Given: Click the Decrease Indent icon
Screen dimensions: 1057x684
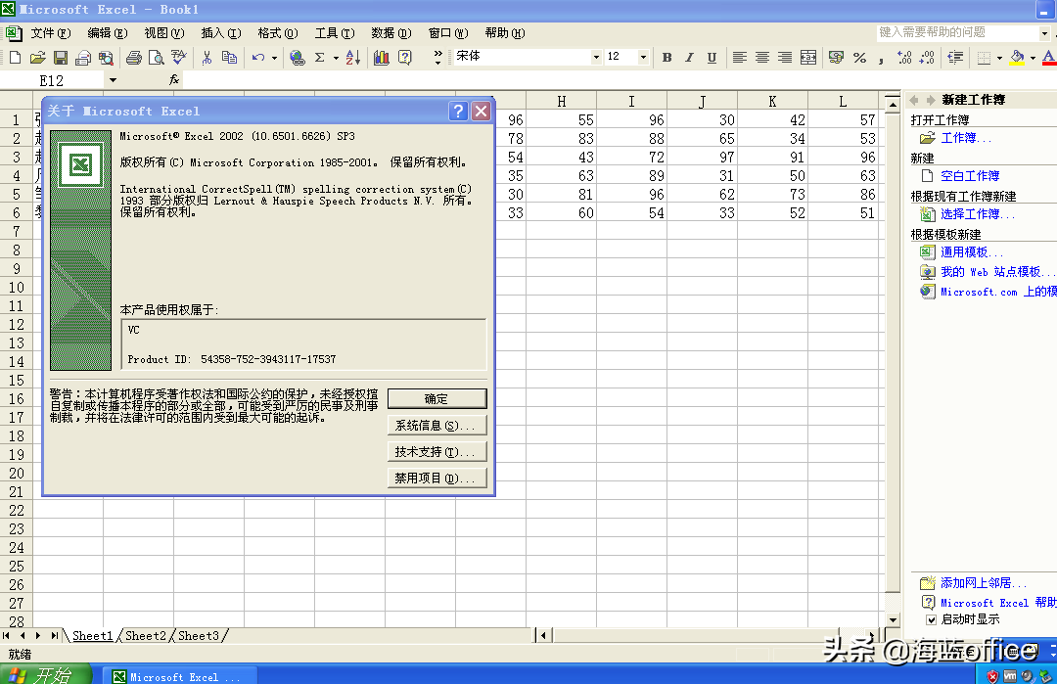Looking at the screenshot, I should coord(954,58).
